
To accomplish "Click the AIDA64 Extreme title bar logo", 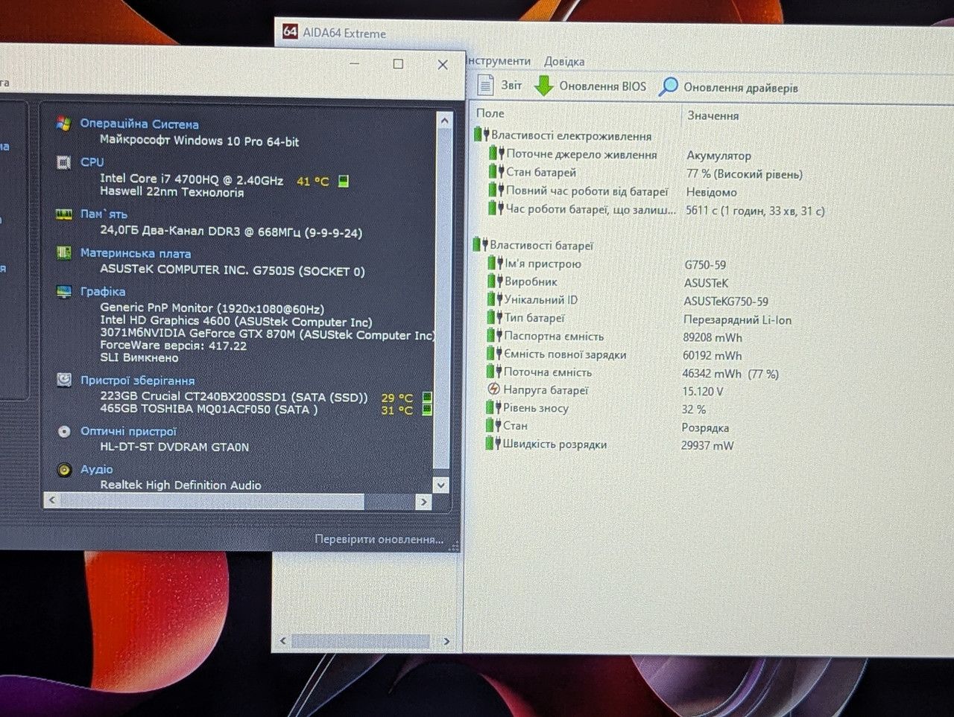I will 290,31.
